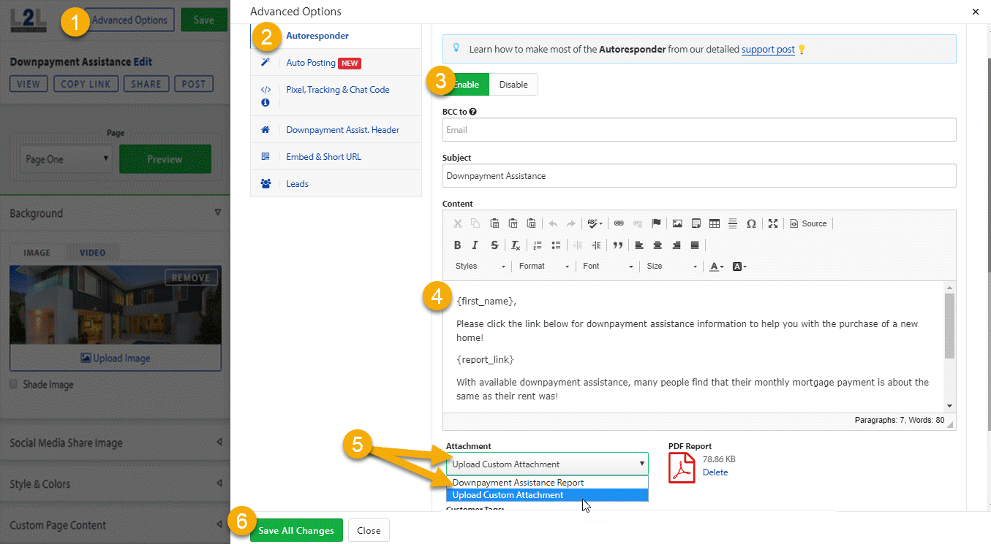Open the Auto Posting section
The width and height of the screenshot is (991, 544).
coord(311,63)
